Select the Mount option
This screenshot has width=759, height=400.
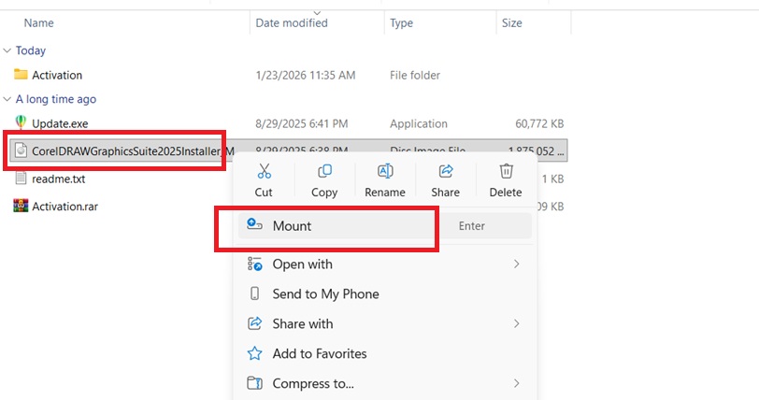coord(385,225)
